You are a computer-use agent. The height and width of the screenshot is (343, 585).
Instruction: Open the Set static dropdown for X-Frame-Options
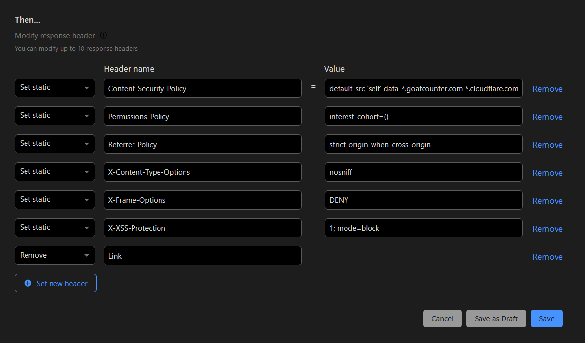[x=55, y=200]
